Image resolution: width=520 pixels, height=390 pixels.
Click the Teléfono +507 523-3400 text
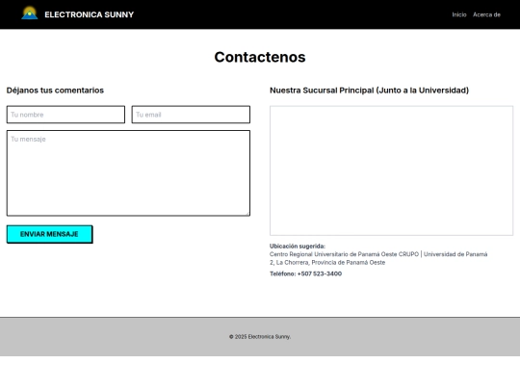tap(306, 273)
